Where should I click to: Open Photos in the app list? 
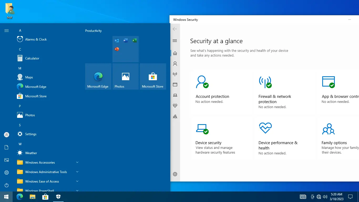pyautogui.click(x=48, y=115)
